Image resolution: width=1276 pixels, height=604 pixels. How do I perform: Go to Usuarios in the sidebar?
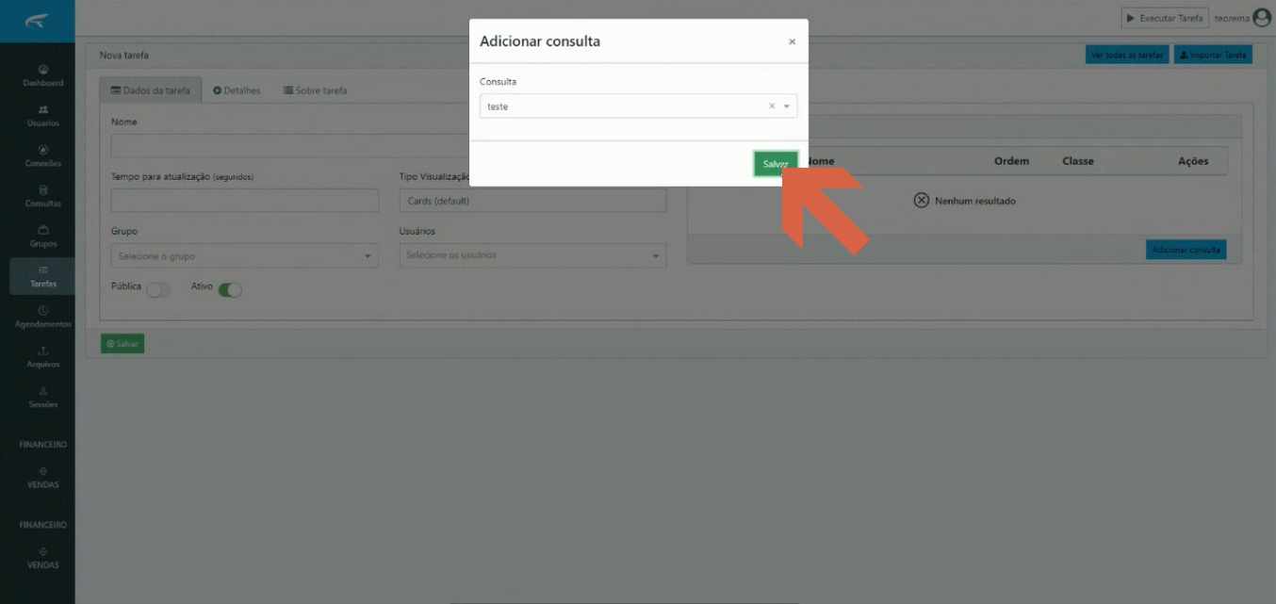42,116
